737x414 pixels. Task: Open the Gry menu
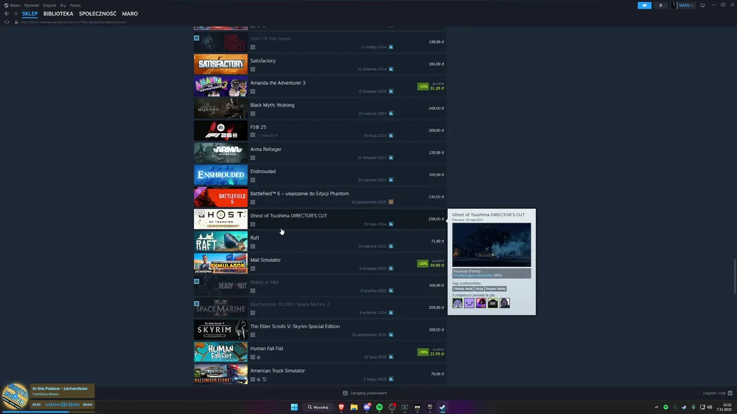click(x=63, y=5)
